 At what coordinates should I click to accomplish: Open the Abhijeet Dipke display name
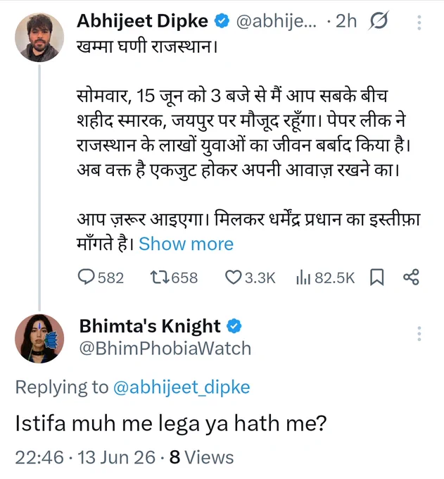143,20
